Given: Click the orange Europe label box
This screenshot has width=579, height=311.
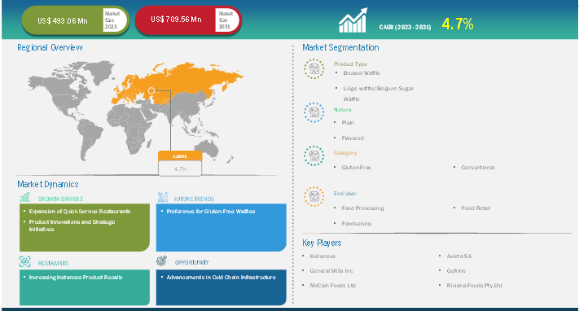Looking at the screenshot, I should [x=180, y=156].
